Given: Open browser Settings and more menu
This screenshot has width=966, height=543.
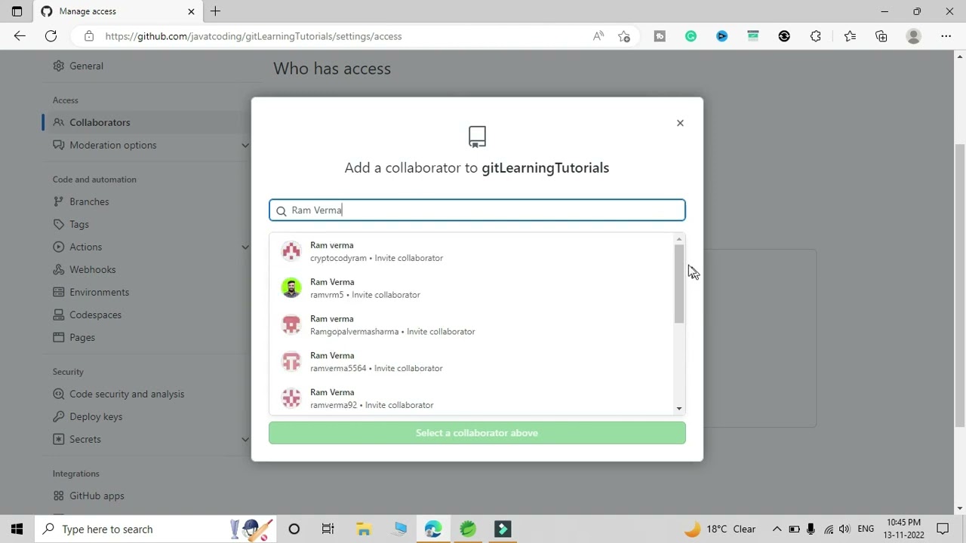Looking at the screenshot, I should coord(946,36).
